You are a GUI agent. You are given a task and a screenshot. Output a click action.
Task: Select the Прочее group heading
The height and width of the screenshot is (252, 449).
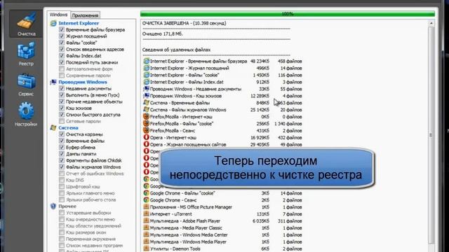point(67,206)
